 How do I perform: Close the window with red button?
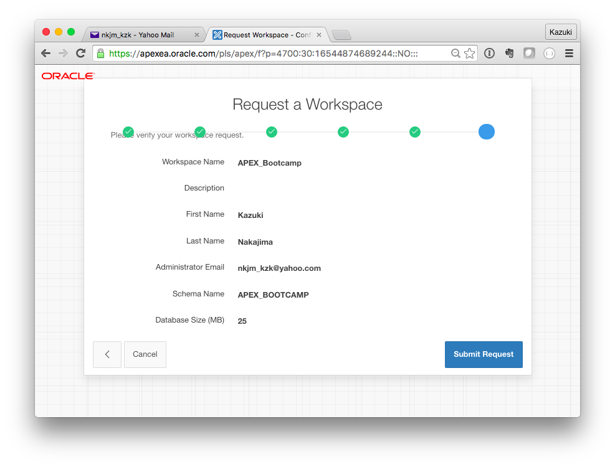tap(46, 32)
